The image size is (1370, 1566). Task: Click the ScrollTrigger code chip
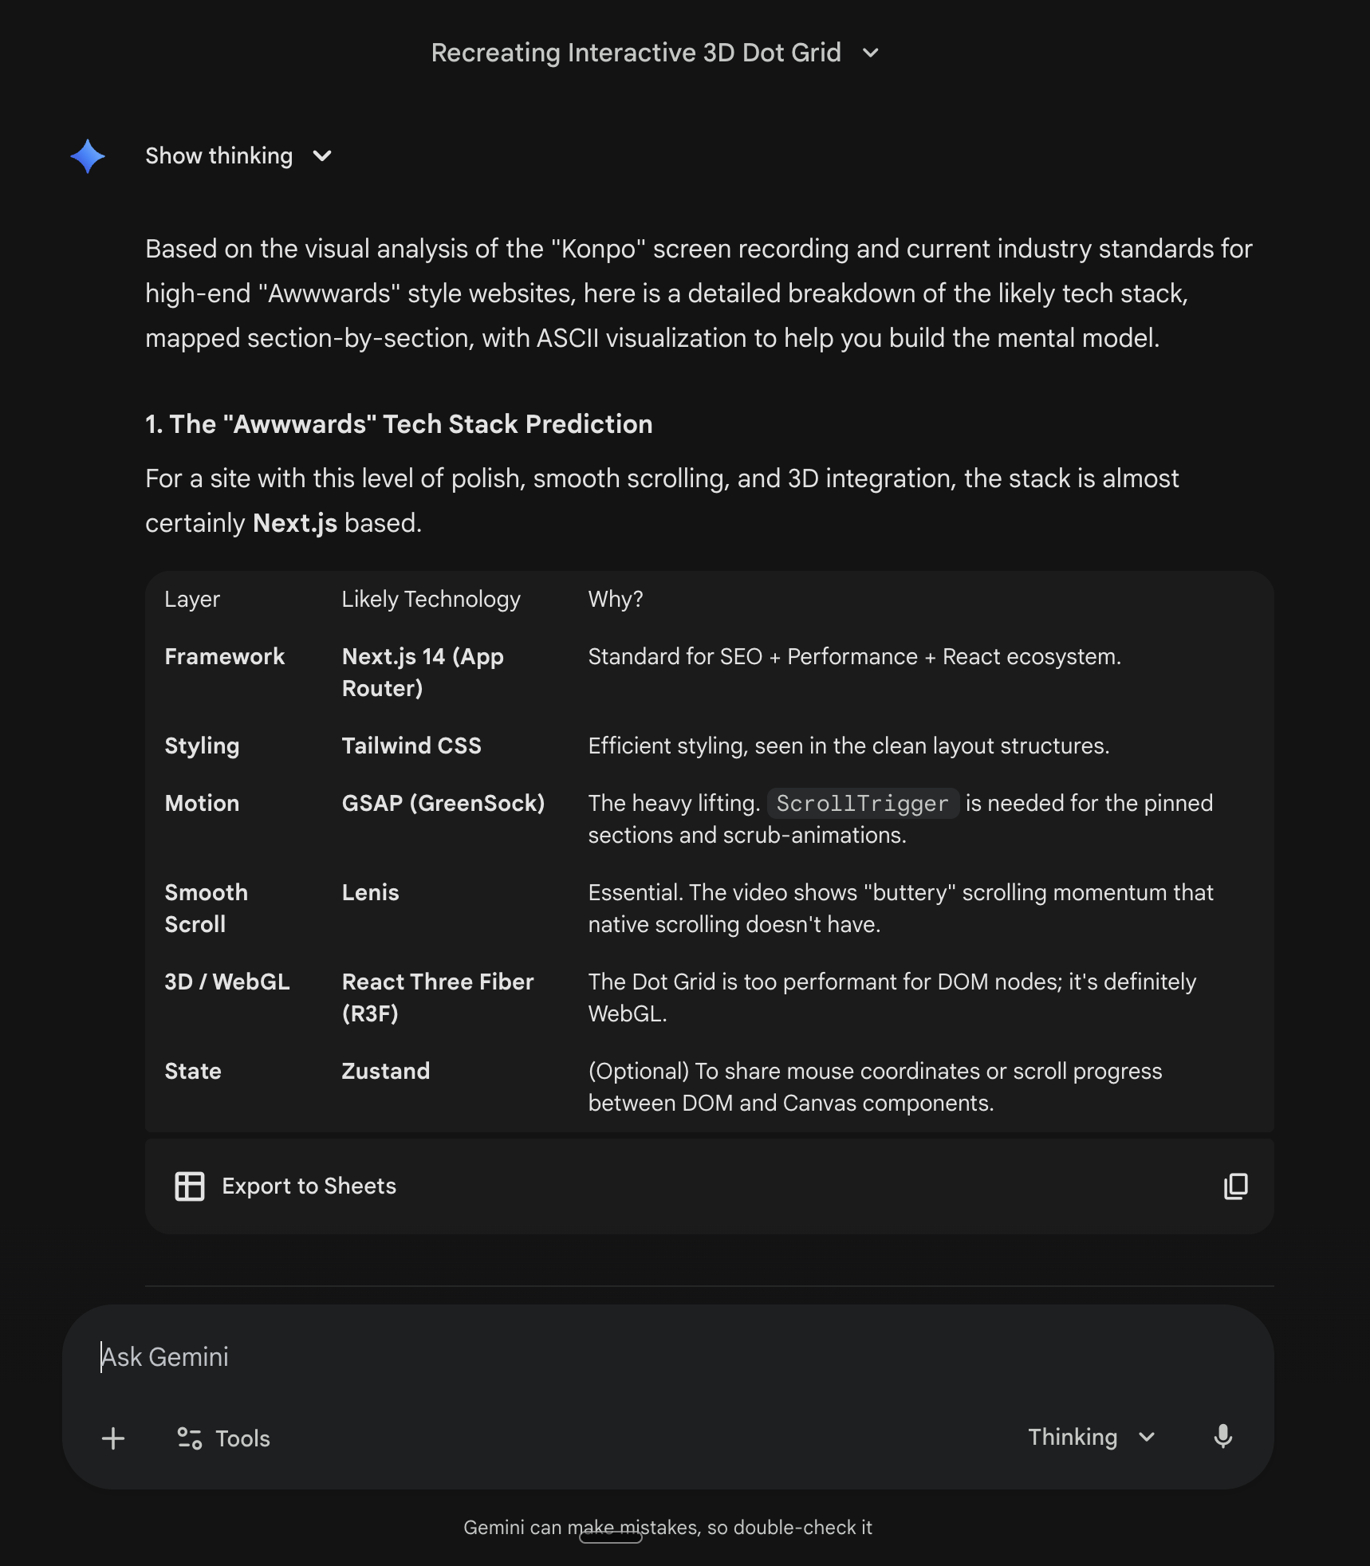[x=862, y=804]
